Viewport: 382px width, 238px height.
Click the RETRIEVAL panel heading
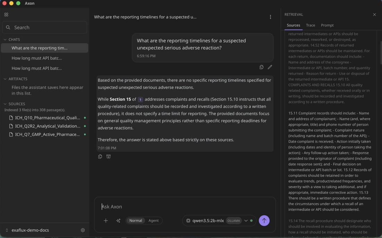coord(294,15)
